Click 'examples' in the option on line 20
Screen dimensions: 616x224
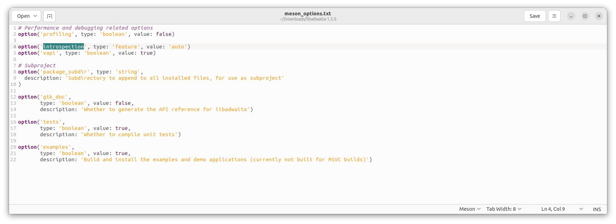click(56, 147)
